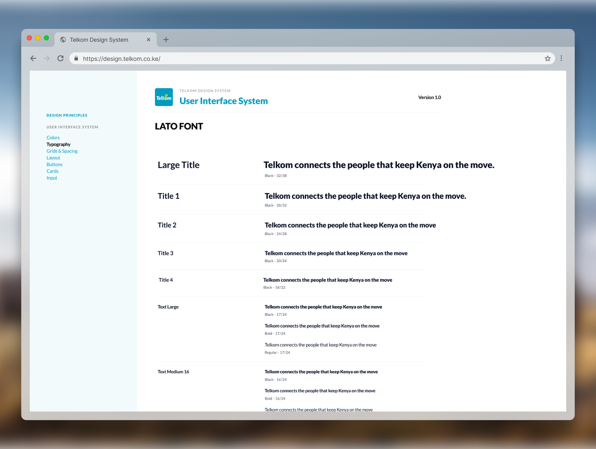Select Typography in the sidebar
Image resolution: width=596 pixels, height=449 pixels.
pos(58,144)
